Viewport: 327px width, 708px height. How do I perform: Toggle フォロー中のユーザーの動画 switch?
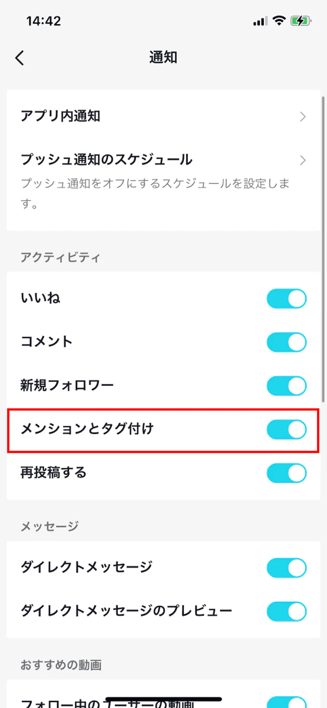287,702
